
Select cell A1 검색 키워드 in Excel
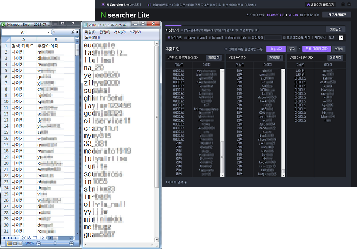point(24,46)
